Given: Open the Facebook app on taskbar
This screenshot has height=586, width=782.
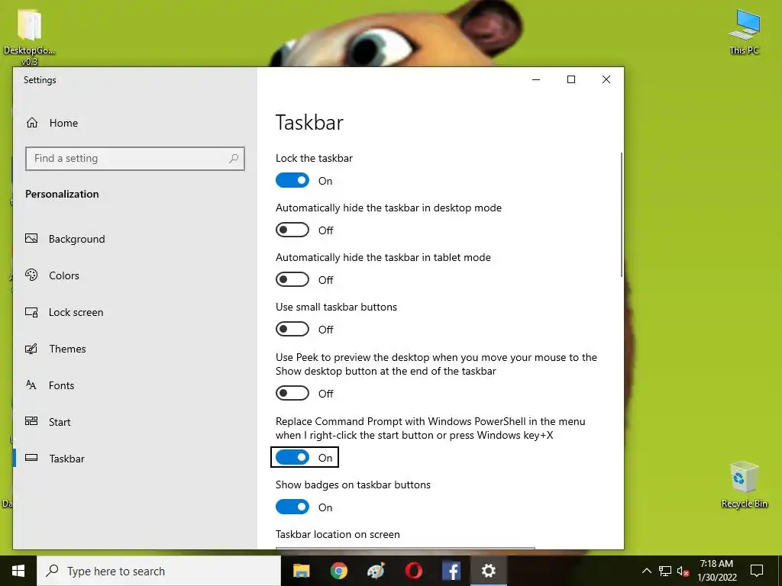Looking at the screenshot, I should click(451, 571).
